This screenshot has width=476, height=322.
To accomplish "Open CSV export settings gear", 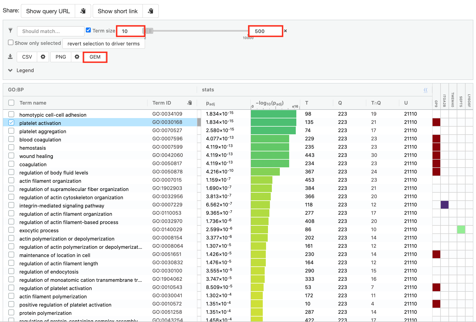I will pos(43,57).
